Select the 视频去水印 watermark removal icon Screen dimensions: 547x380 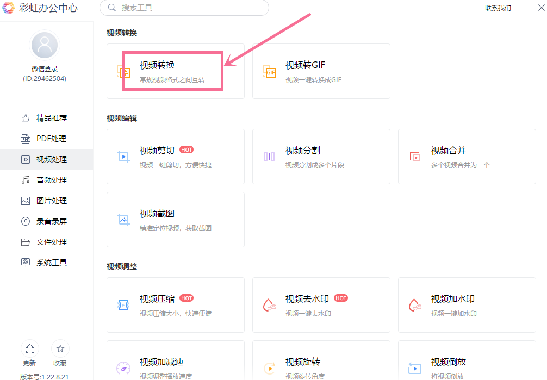tap(269, 305)
